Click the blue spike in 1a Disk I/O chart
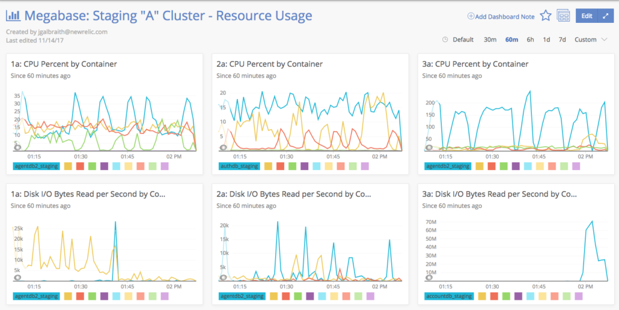619x310 pixels. click(x=115, y=223)
